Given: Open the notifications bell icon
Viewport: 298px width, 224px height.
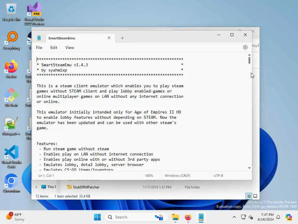Looking at the screenshot, I should click(x=278, y=217).
